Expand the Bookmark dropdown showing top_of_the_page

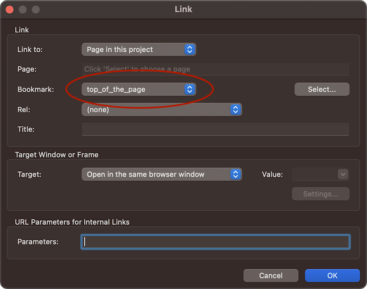pyautogui.click(x=139, y=89)
